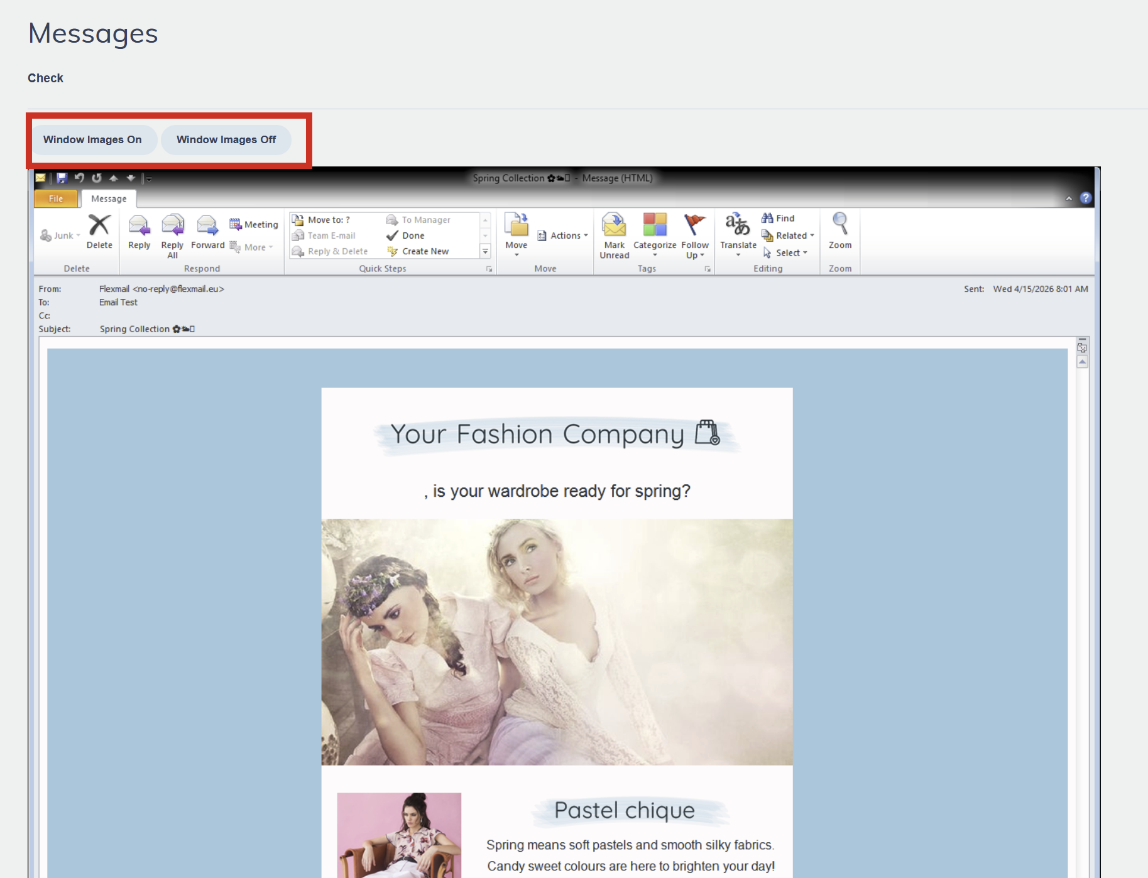Select the Team E-mail quick step
Viewport: 1148px width, 878px height.
[324, 236]
